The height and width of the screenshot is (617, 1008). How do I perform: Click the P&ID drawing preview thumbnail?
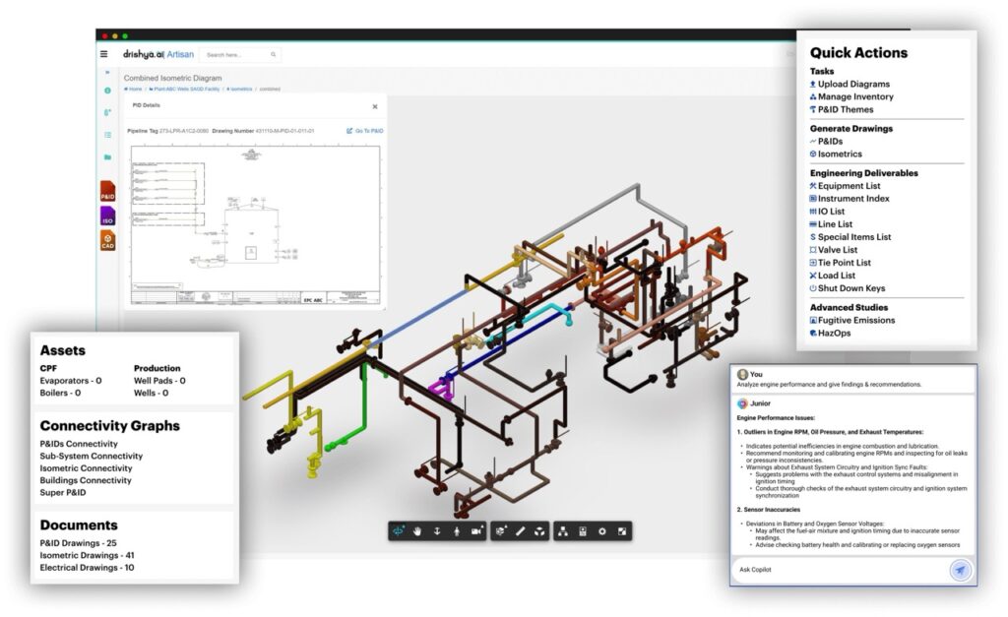(x=255, y=225)
